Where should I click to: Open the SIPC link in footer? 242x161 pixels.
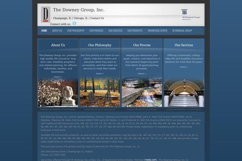pos(154,160)
